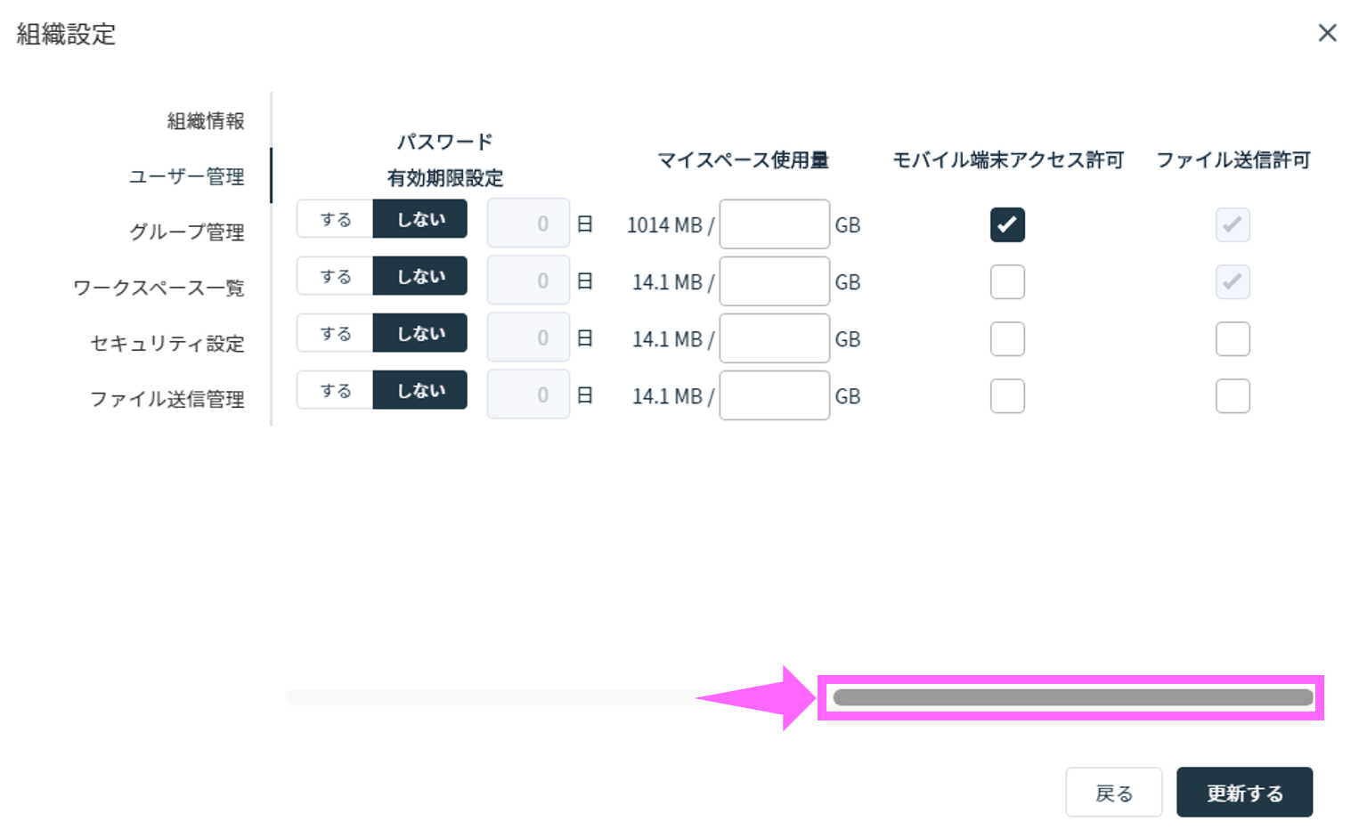Enable file sending for the last user

click(x=1233, y=395)
